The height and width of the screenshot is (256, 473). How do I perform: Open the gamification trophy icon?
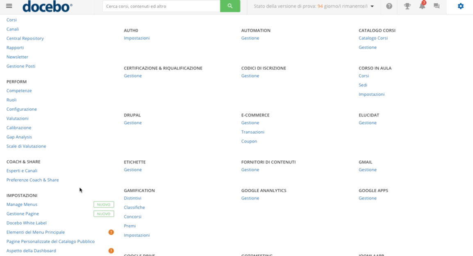click(x=407, y=6)
